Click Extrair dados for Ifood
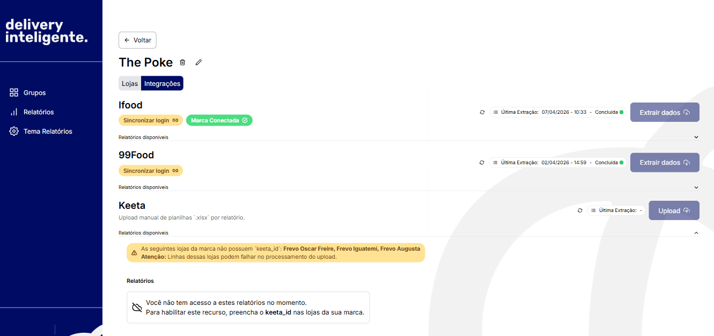The image size is (714, 336). (x=665, y=113)
